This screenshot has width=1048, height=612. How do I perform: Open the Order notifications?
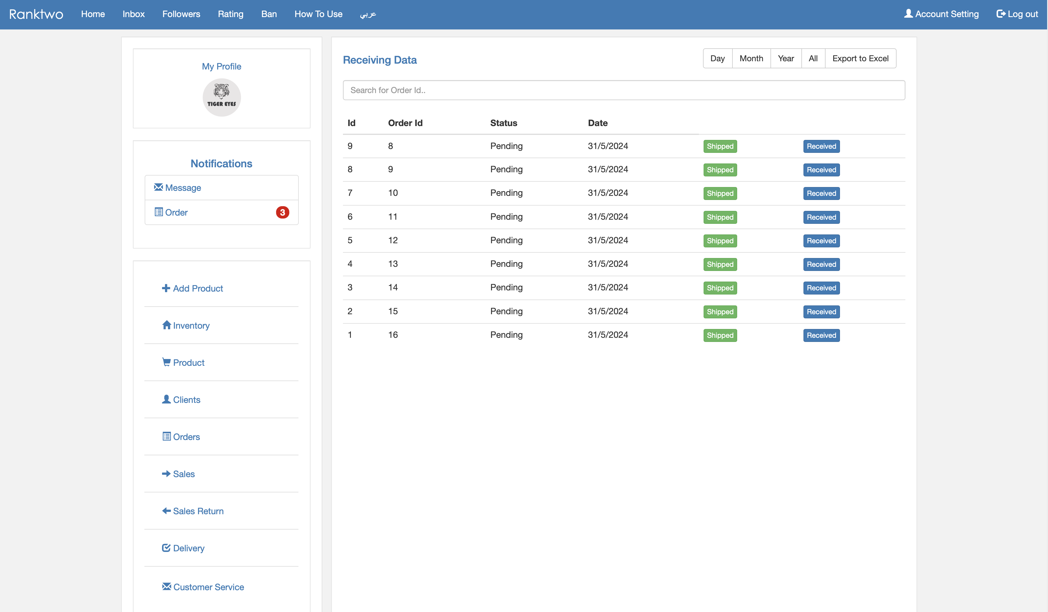pos(222,212)
